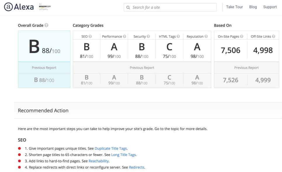Click the Alexa logo
The image size is (282, 172).
19,7
